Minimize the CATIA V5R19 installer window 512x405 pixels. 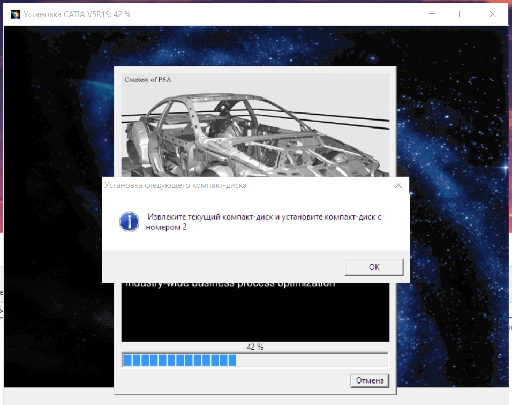[432, 14]
